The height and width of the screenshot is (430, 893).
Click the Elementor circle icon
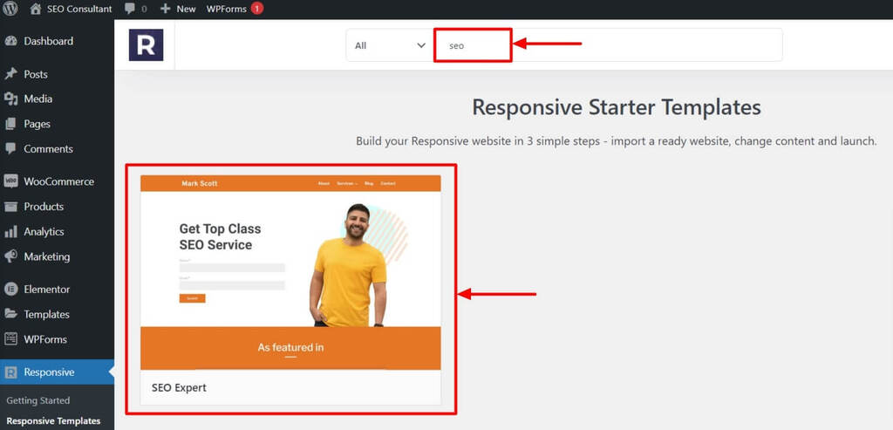pyautogui.click(x=10, y=290)
